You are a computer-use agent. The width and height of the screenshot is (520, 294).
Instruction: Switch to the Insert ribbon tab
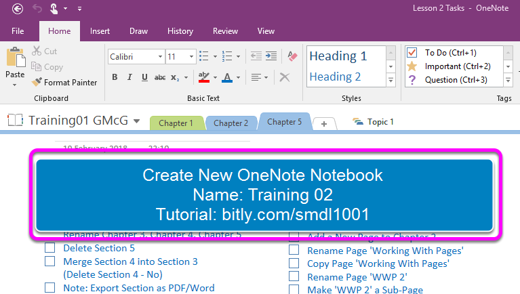tap(100, 31)
